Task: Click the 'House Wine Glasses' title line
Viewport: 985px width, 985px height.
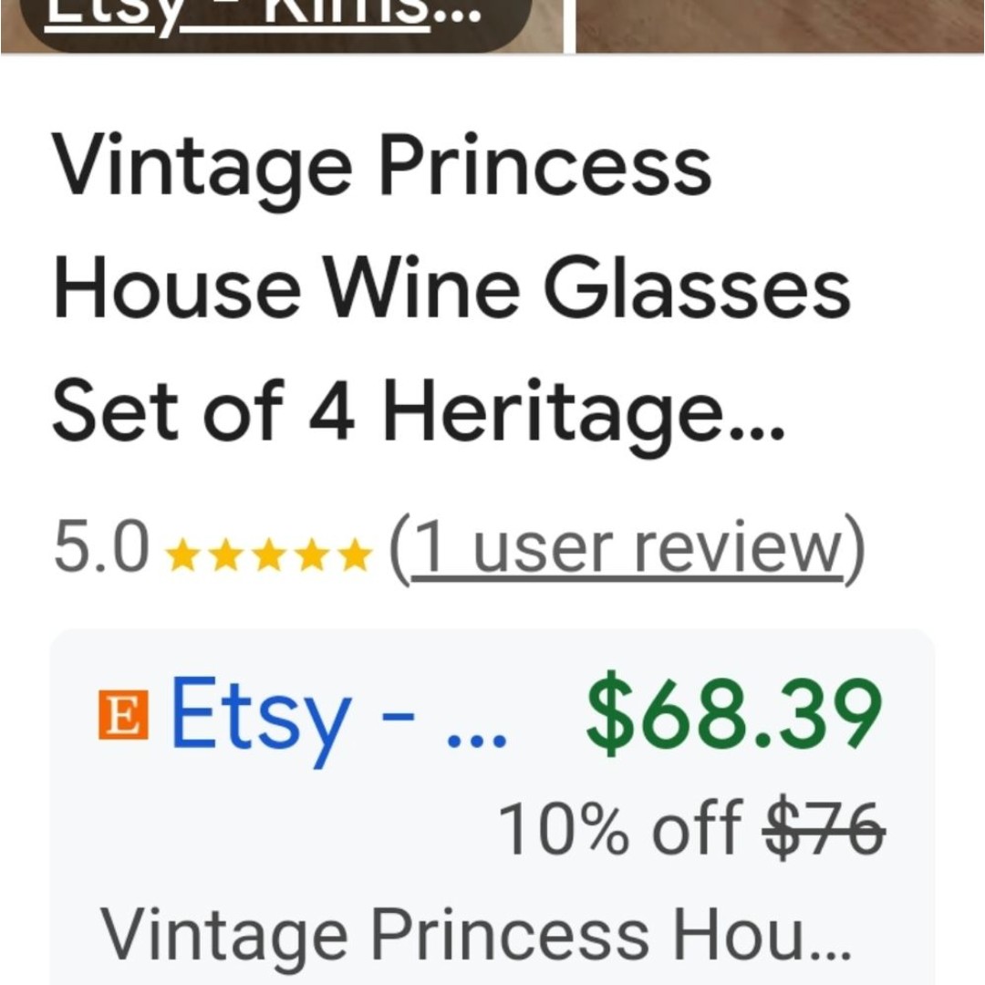Action: (451, 289)
